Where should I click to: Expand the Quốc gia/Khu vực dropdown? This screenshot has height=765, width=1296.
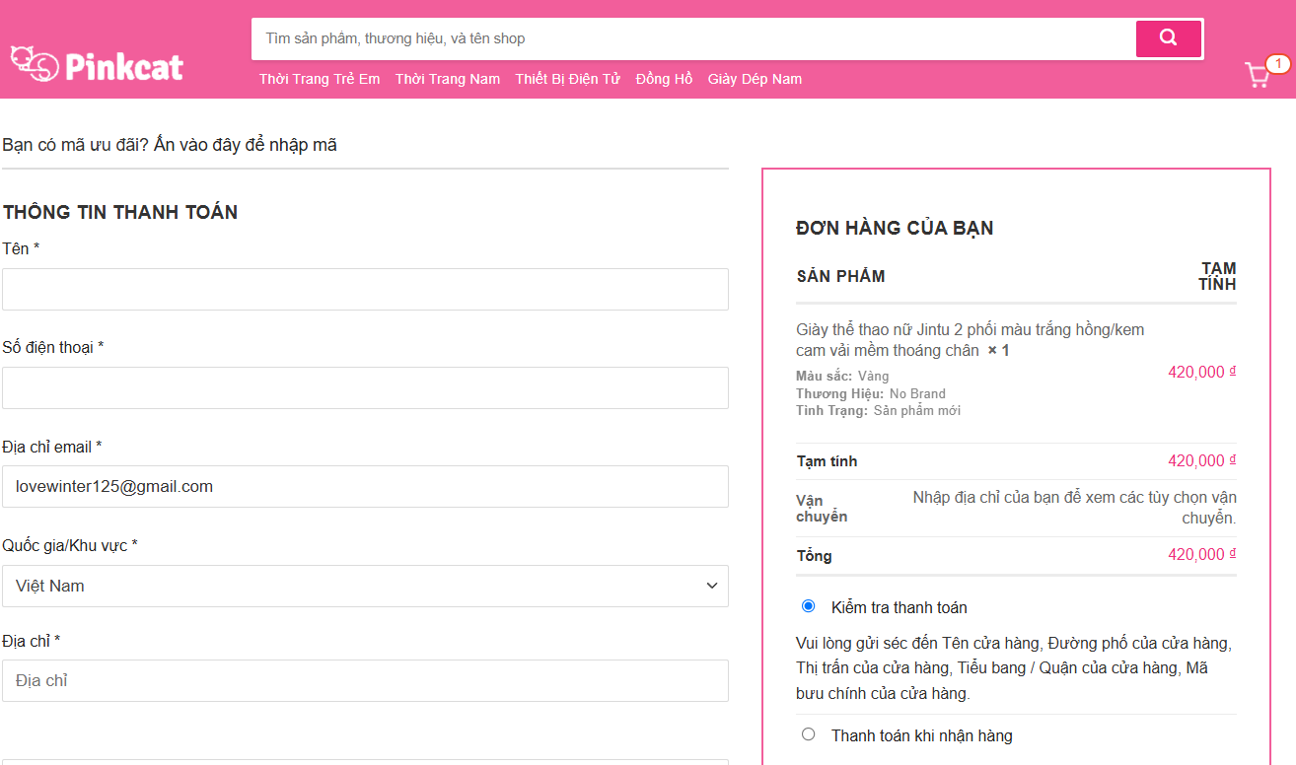click(x=365, y=586)
